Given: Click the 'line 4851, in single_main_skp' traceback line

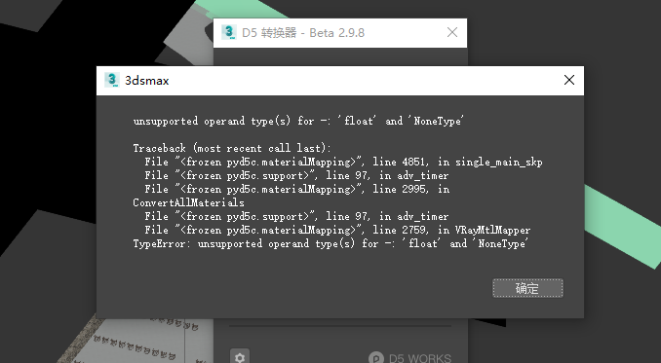Looking at the screenshot, I should point(343,162).
